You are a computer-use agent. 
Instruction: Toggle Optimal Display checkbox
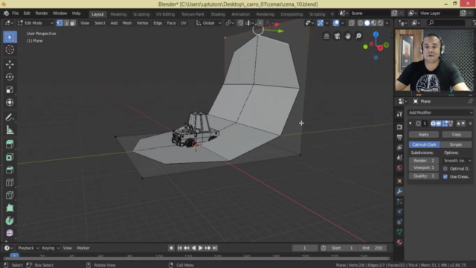[x=446, y=169]
